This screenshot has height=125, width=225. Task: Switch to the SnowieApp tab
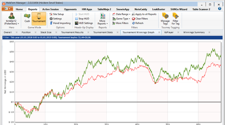(x=123, y=9)
